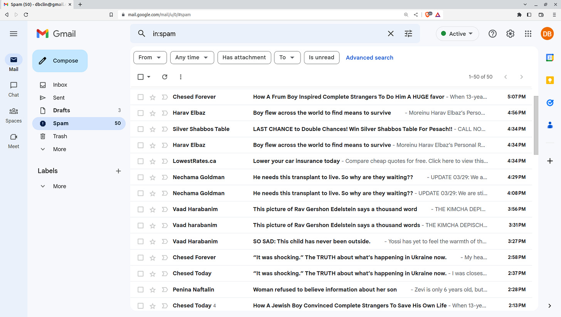Expand More under the Trash folder
The image size is (561, 317).
[x=59, y=149]
